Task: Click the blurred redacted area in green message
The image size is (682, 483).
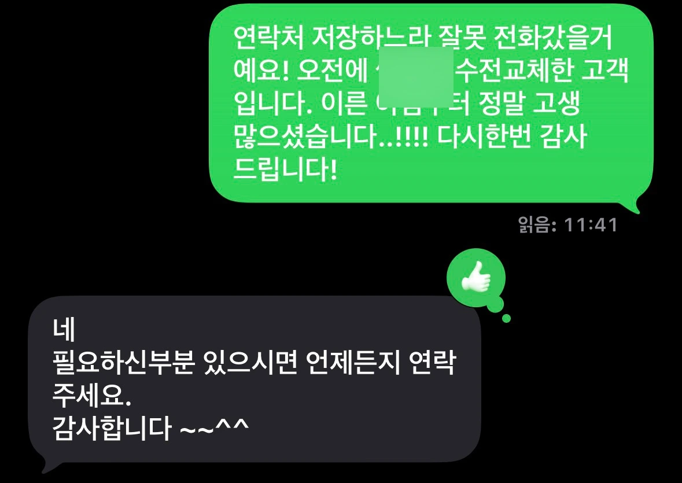Action: pyautogui.click(x=416, y=78)
